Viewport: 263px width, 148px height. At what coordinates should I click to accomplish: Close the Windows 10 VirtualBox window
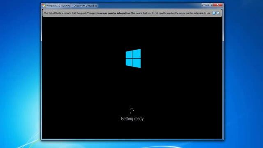[217, 5]
